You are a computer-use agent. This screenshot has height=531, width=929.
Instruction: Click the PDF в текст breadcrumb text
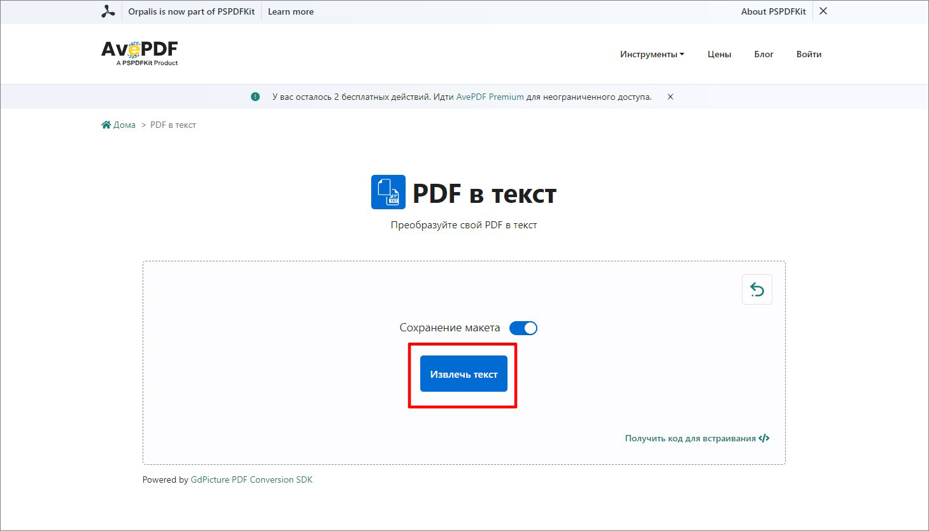pyautogui.click(x=173, y=125)
